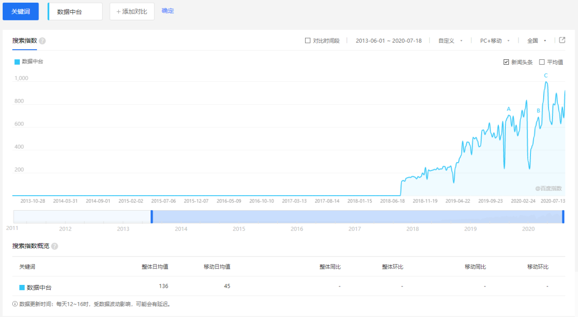Image resolution: width=578 pixels, height=317 pixels.
Task: Open help icon beside 搜索指数 title
Action: point(42,41)
